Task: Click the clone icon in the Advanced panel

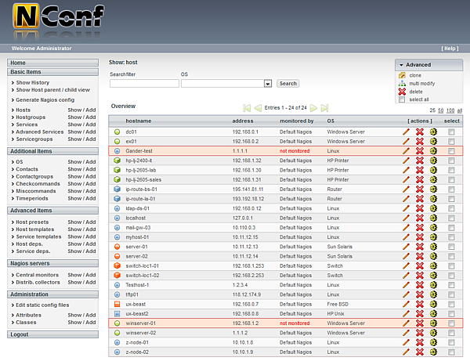Action: point(402,75)
